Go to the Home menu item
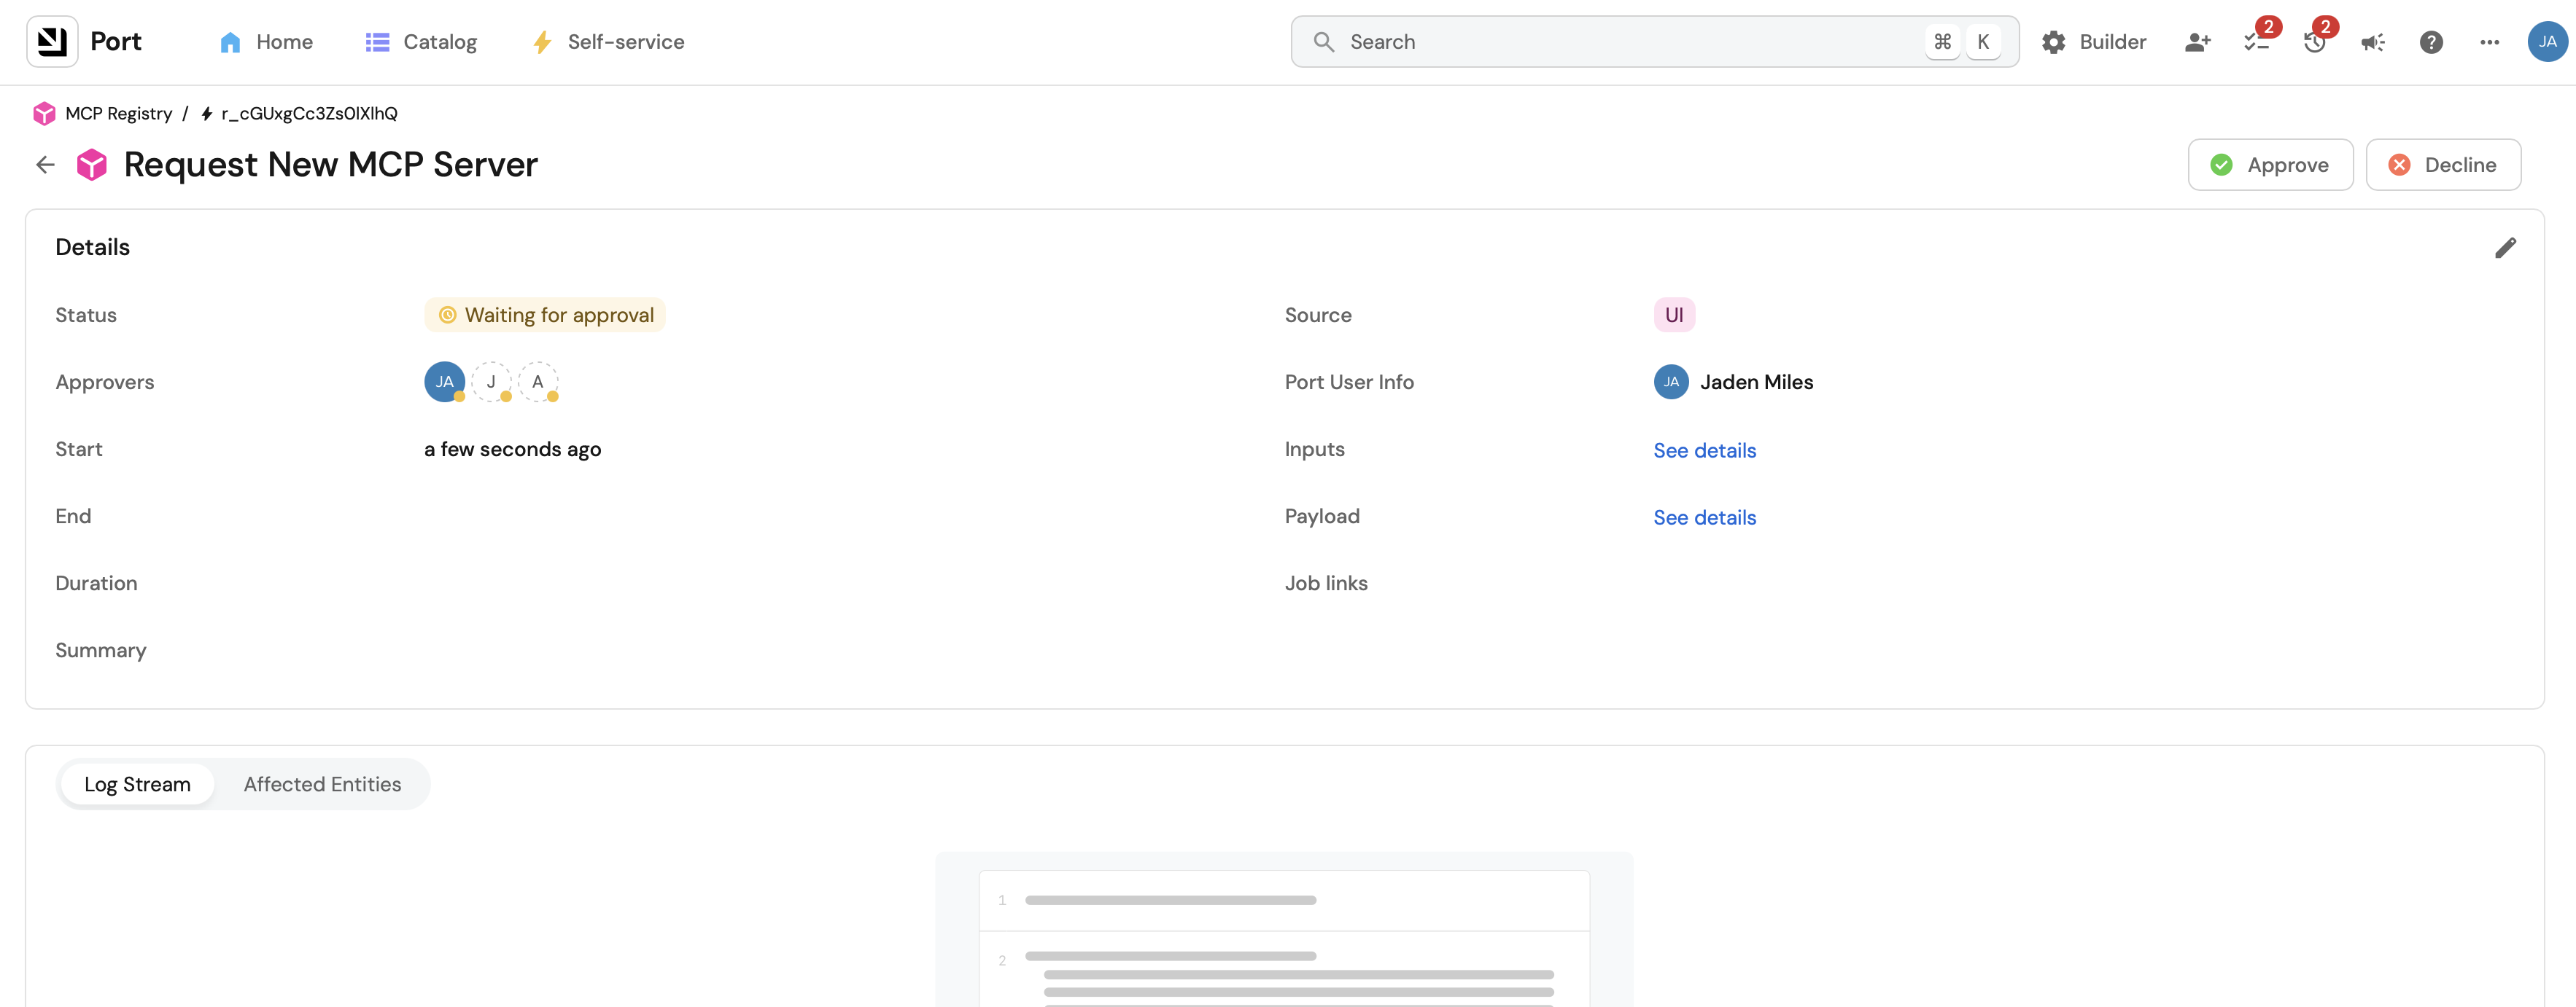This screenshot has width=2576, height=1007. (266, 42)
